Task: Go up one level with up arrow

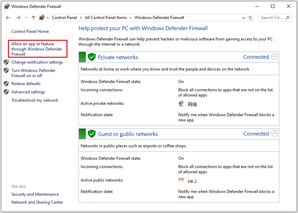Action: pyautogui.click(x=34, y=18)
